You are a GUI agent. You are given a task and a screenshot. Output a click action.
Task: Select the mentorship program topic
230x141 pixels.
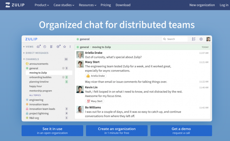tap(41, 91)
